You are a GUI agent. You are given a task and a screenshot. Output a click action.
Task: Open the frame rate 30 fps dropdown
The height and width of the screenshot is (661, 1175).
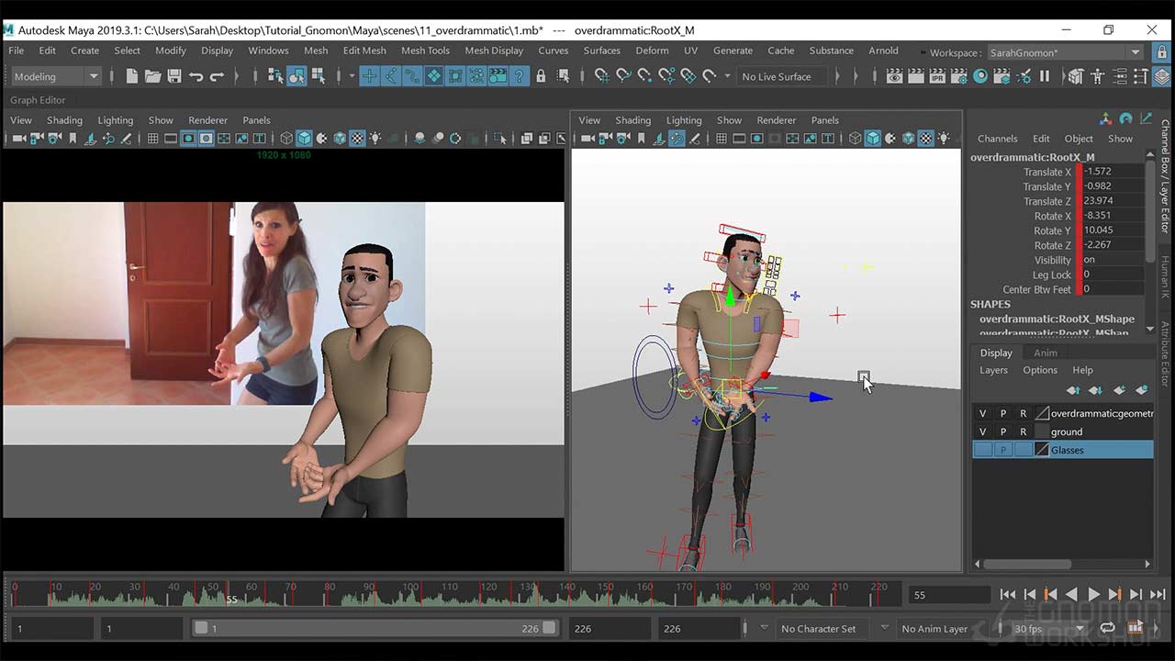click(x=1047, y=629)
